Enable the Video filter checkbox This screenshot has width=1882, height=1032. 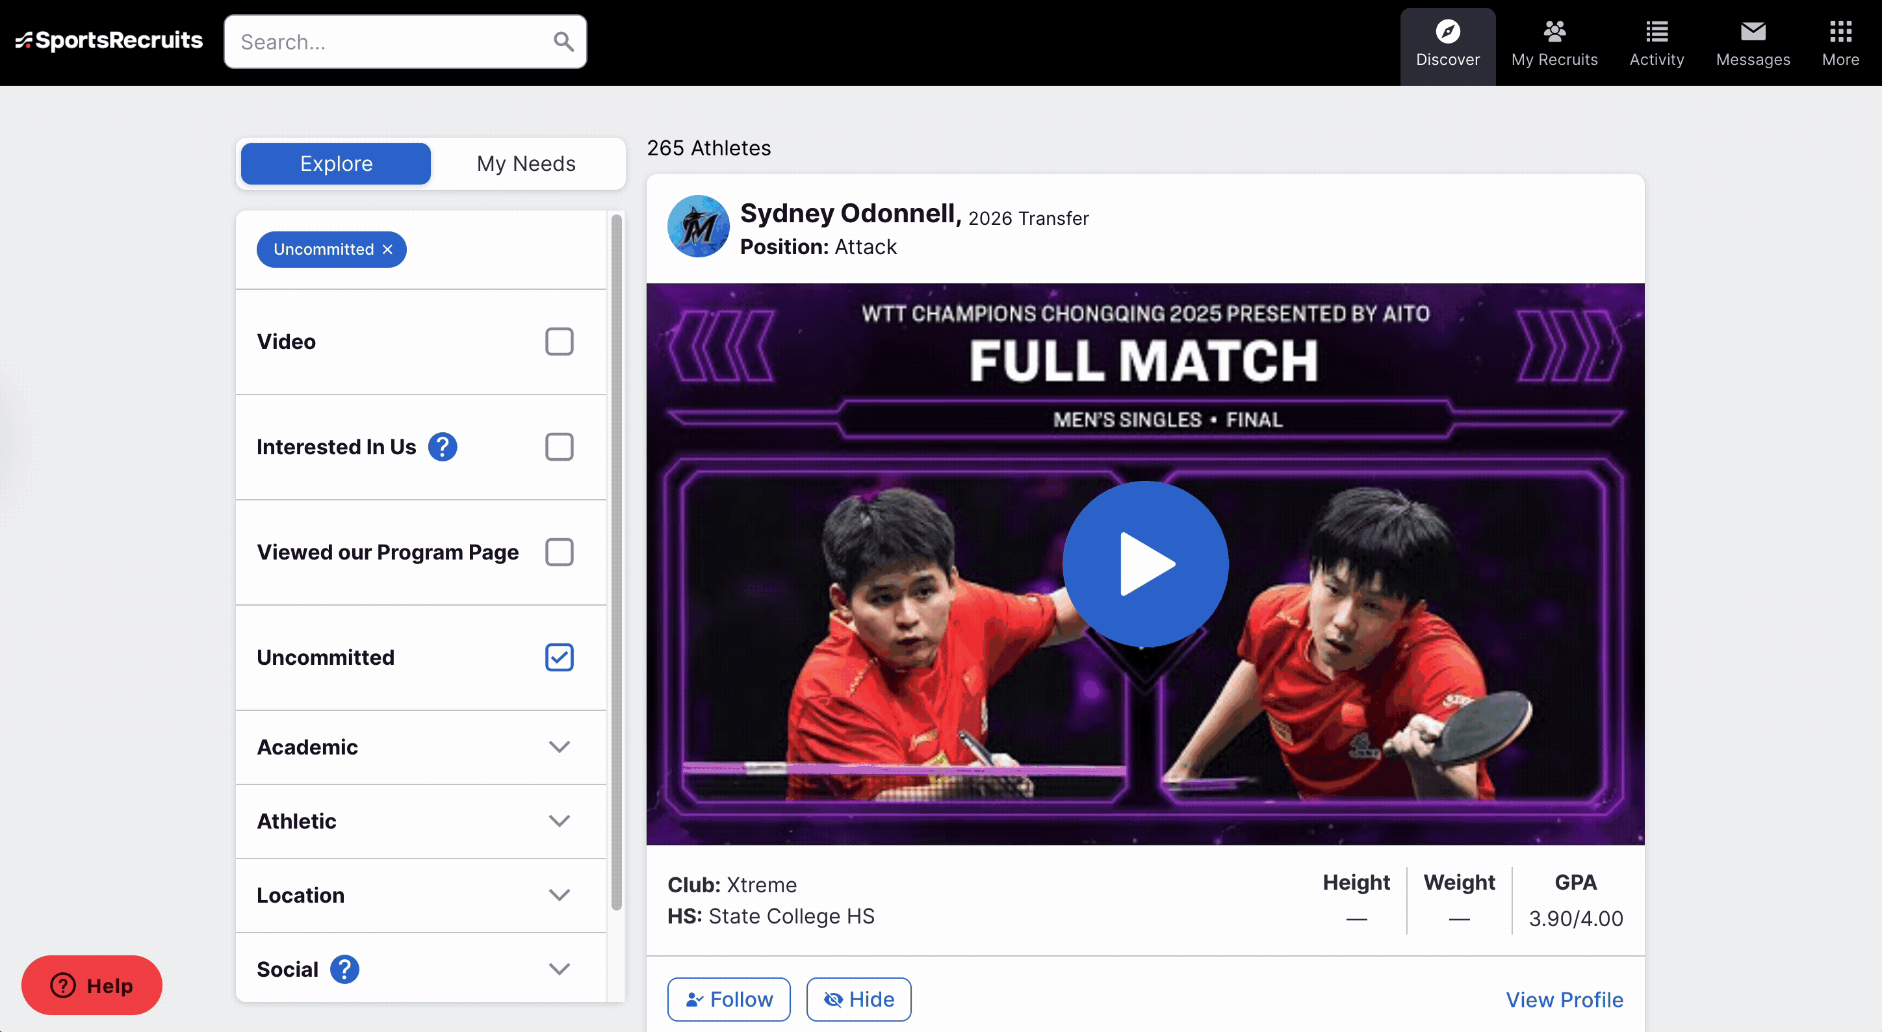coord(559,342)
